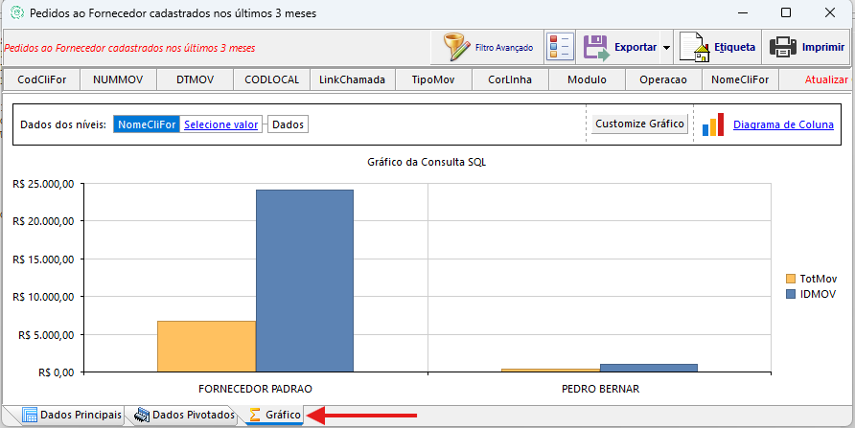
Task: Select the Dados level button
Action: pyautogui.click(x=288, y=124)
